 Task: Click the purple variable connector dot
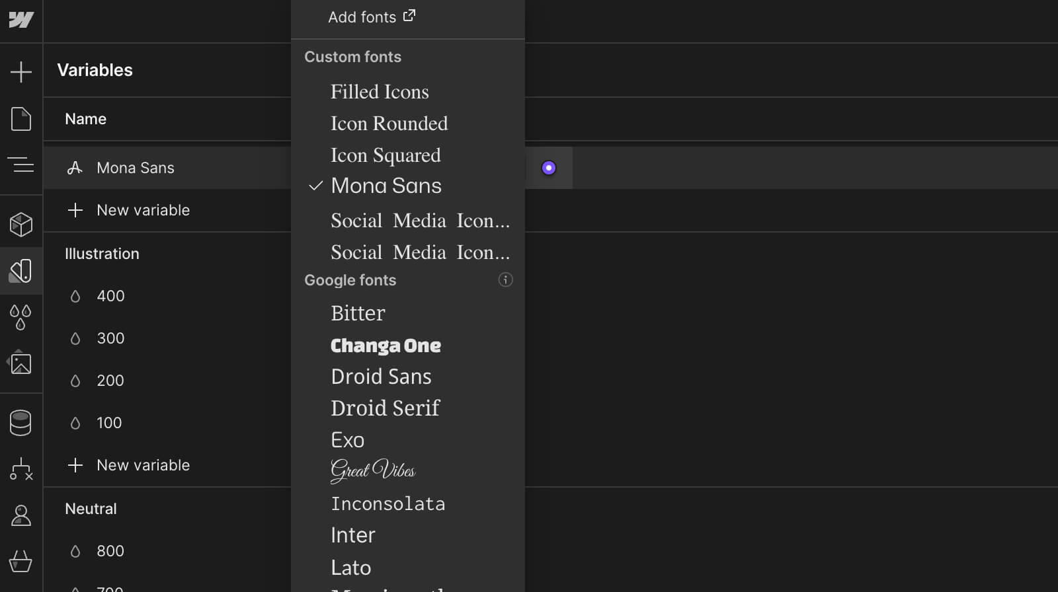(x=548, y=168)
